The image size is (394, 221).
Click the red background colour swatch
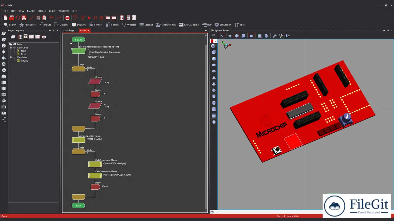212,41
